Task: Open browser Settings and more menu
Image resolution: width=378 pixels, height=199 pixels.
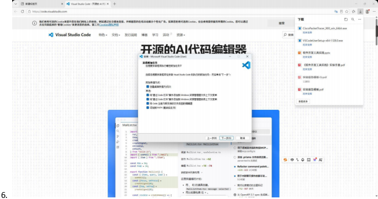Action: (x=374, y=11)
